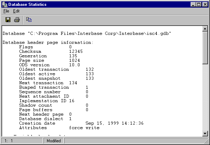Click the vertical scrollbar thumb
Viewport: 210px width, 145px height.
(x=205, y=48)
